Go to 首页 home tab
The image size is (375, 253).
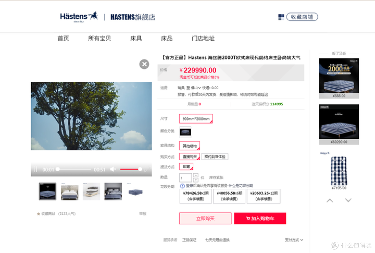click(63, 38)
